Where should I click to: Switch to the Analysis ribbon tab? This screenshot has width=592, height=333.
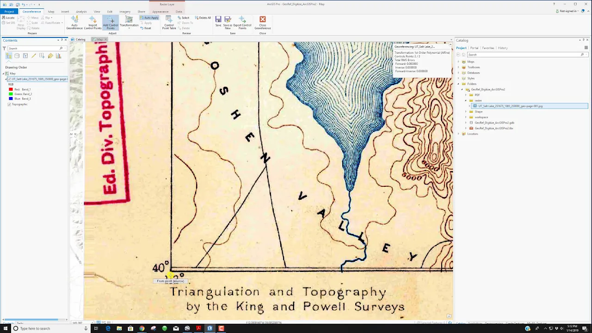[81, 12]
